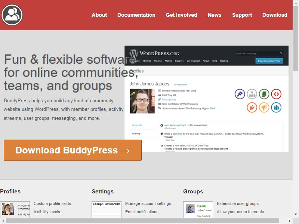Open About in the red BuddyPress menu
Screen dimensions: 299x224
point(99,15)
